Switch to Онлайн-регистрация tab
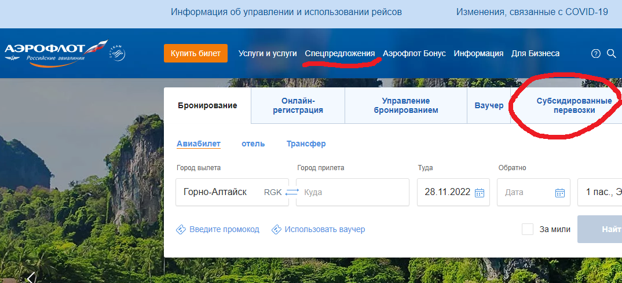Screen dimensions: 622x283 coord(298,105)
